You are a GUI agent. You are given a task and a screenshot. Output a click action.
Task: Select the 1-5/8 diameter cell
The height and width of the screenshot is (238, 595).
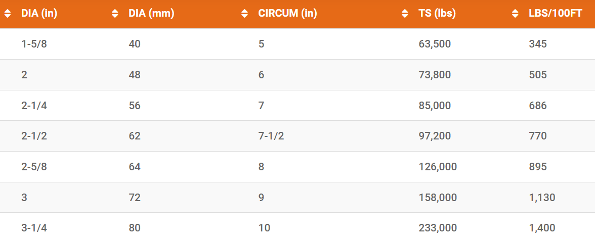coord(34,44)
